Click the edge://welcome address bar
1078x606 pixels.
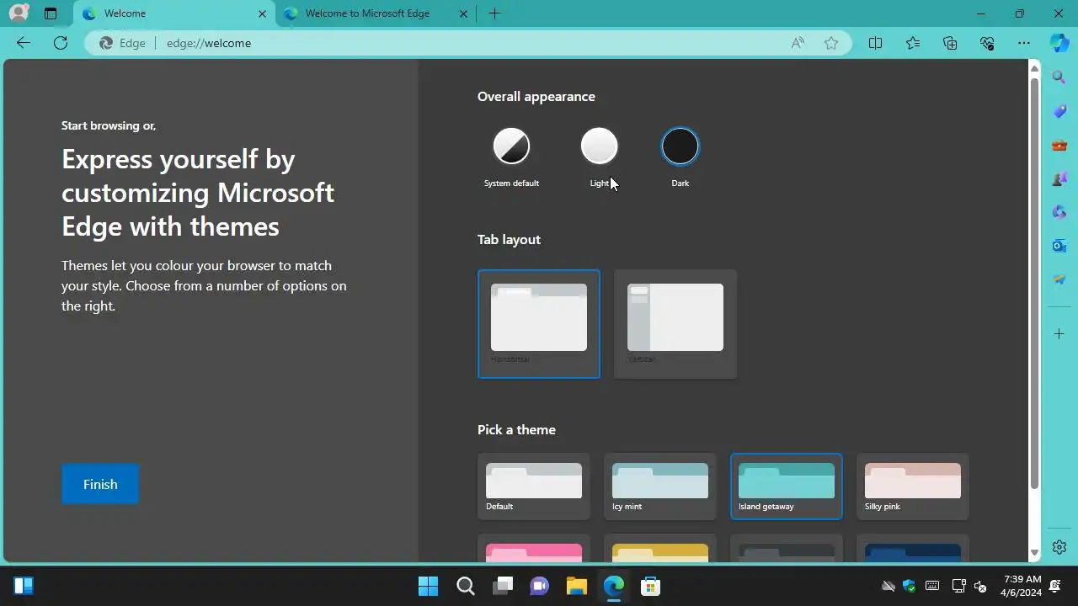467,43
